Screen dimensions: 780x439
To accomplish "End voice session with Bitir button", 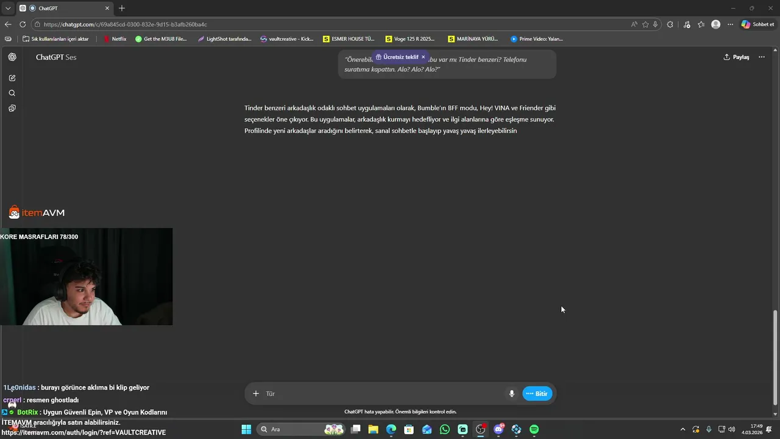I will 537,394.
